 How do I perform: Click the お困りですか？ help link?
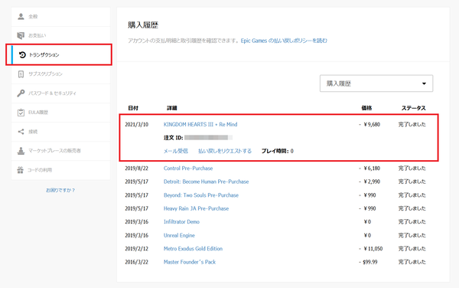60,190
